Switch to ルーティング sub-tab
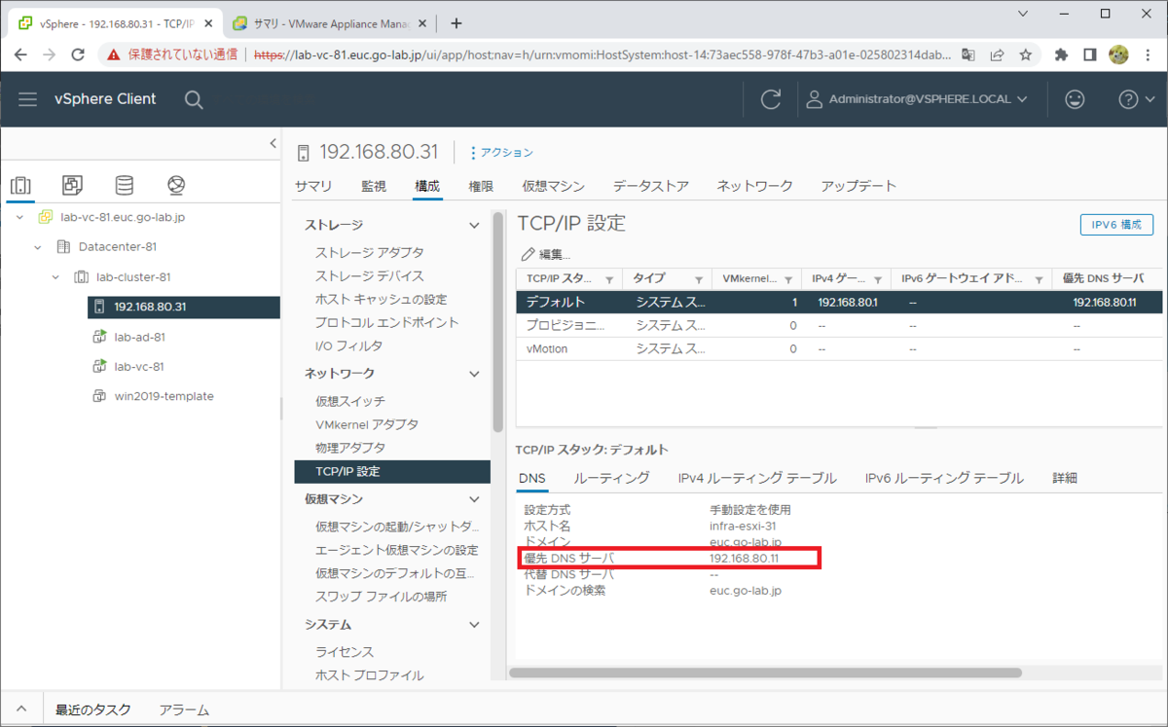This screenshot has width=1168, height=727. coord(611,478)
